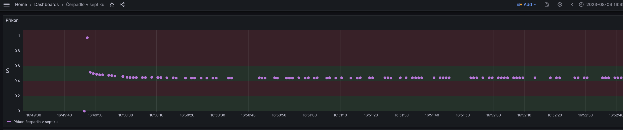Click the 0.6 y-axis tick label

[17, 66]
